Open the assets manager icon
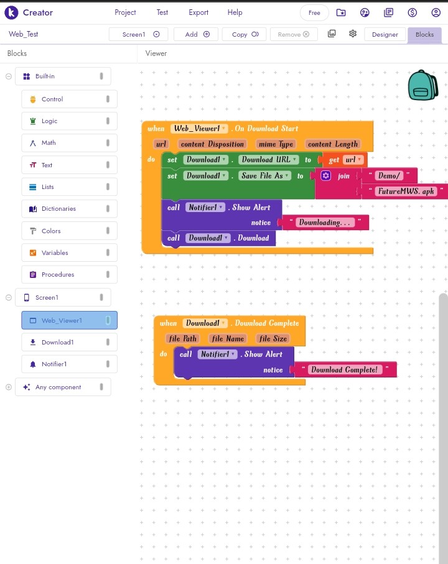 [x=332, y=34]
